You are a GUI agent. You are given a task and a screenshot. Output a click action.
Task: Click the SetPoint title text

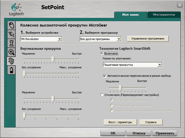53,7
